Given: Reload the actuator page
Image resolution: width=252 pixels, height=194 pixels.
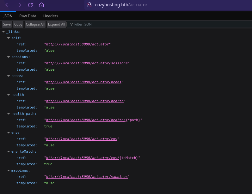Looking at the screenshot, I should coord(30,5).
